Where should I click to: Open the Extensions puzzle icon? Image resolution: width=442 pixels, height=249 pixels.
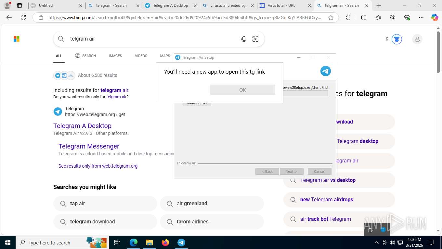(348, 18)
